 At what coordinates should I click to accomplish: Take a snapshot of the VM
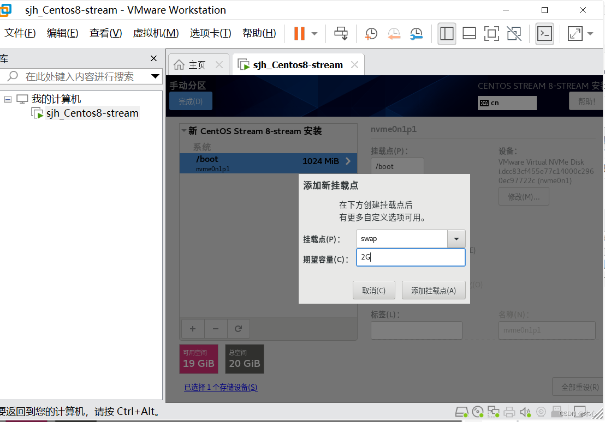371,33
